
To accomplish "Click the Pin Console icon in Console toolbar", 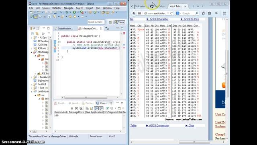I will point(107,108).
